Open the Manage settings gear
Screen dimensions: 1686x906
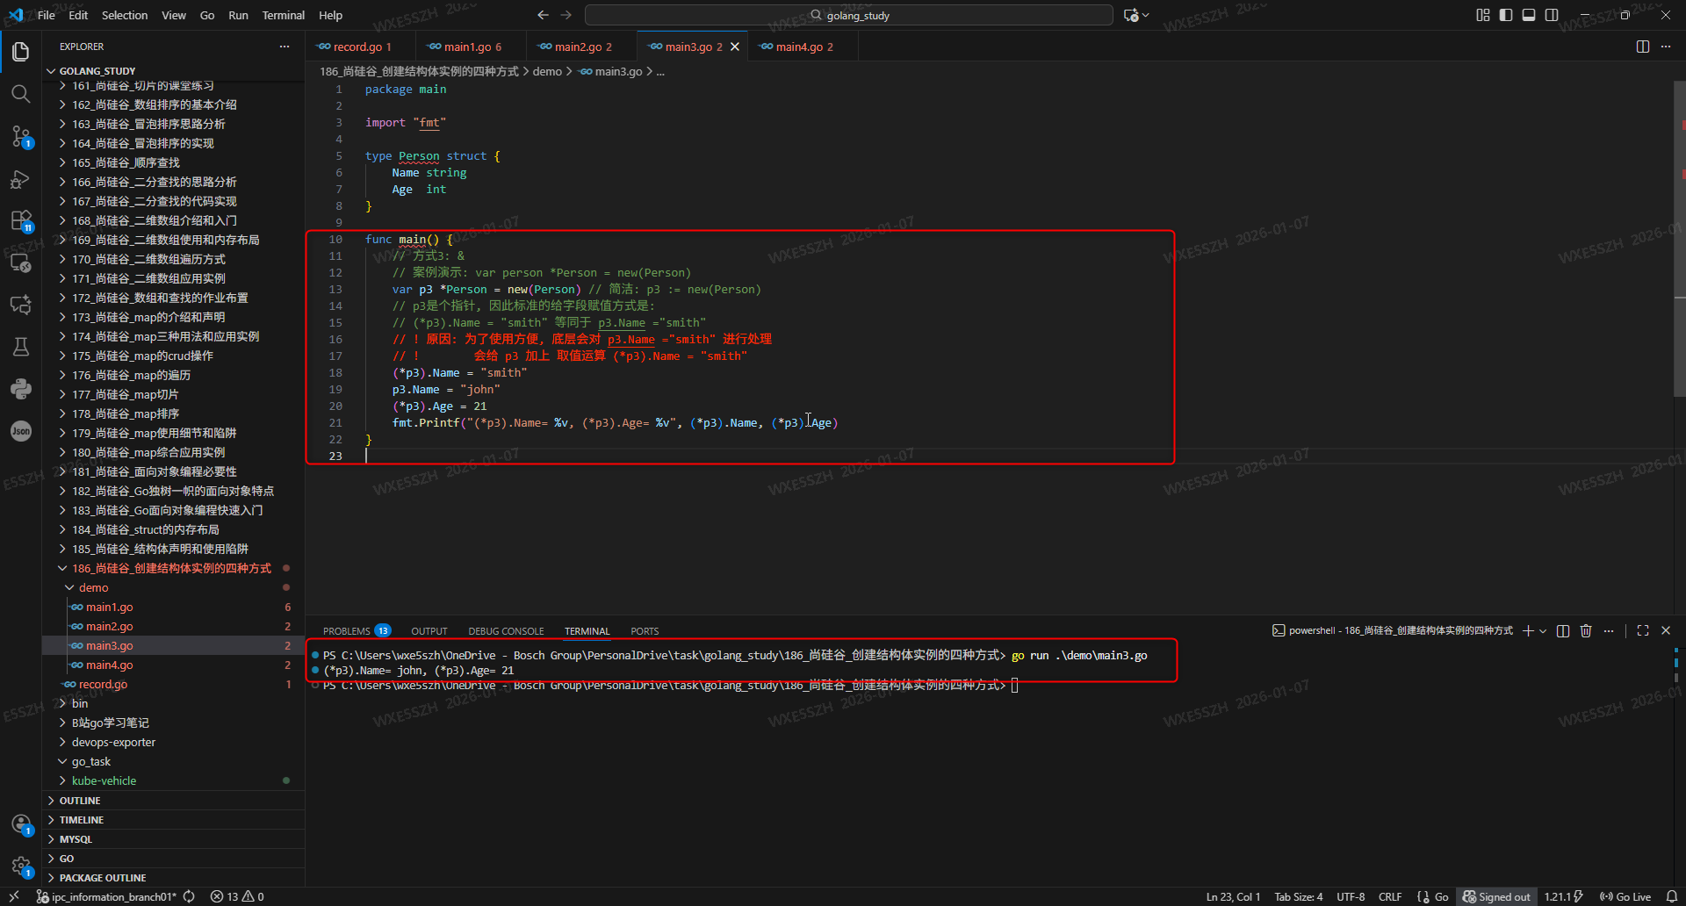point(21,866)
